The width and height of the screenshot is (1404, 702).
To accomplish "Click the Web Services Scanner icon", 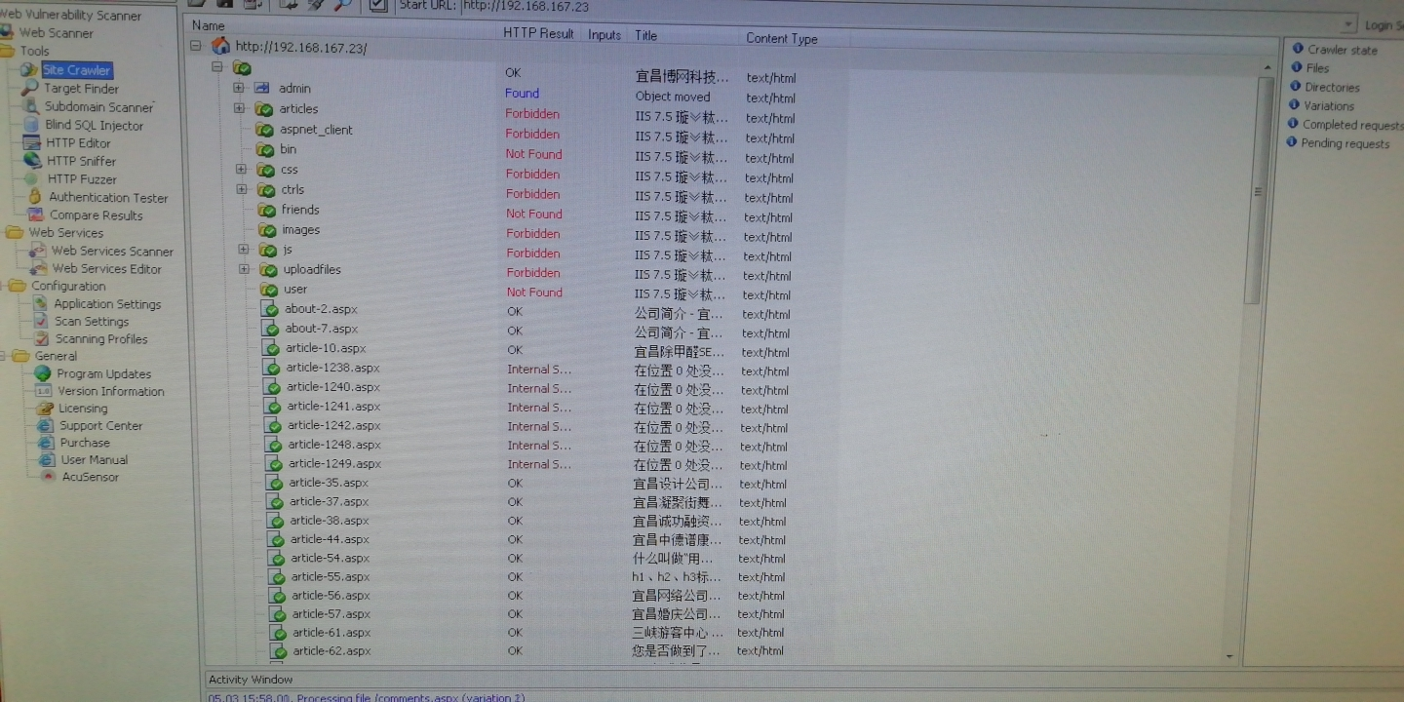I will [x=37, y=251].
